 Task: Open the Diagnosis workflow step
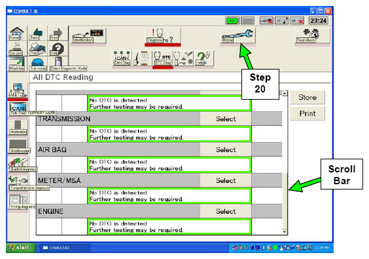point(163,35)
